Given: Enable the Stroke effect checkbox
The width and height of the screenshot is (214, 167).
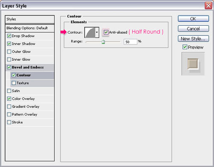Looking at the screenshot, I should pyautogui.click(x=9, y=122).
